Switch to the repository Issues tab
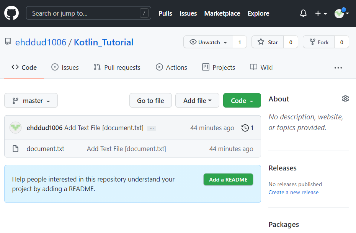Image resolution: width=356 pixels, height=233 pixels. [x=65, y=67]
